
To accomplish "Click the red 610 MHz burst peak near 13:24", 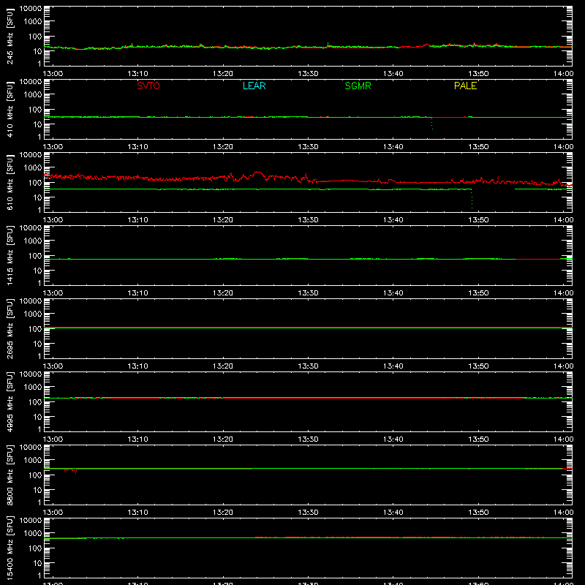I will (x=257, y=173).
